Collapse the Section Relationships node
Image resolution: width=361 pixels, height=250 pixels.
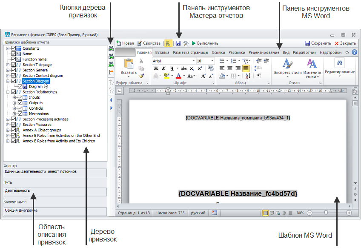pos(8,92)
